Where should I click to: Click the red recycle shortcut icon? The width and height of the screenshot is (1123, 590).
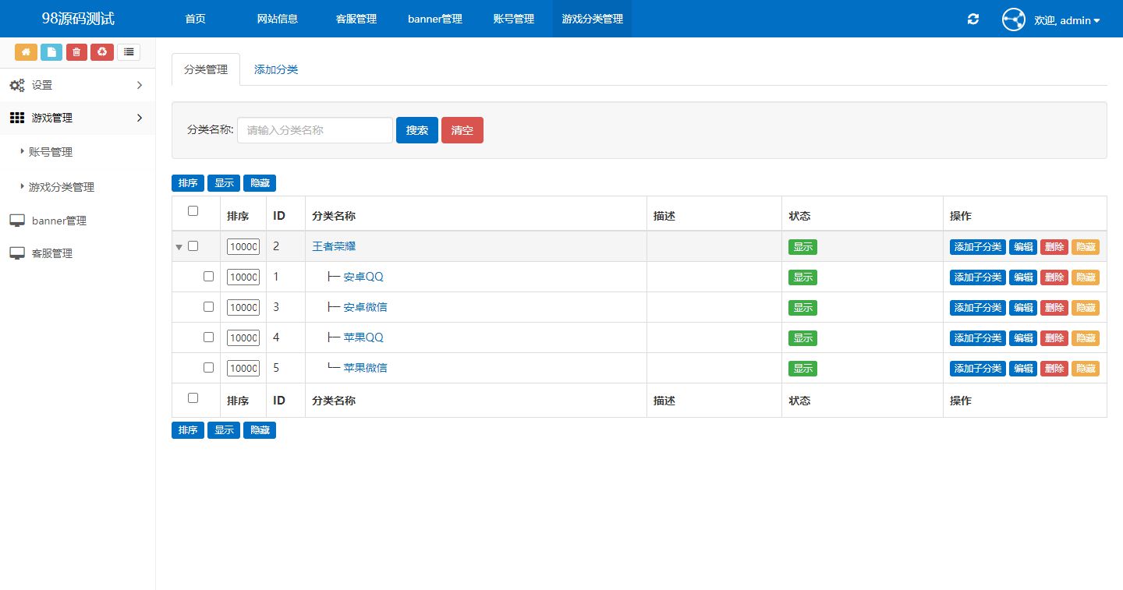(x=102, y=52)
